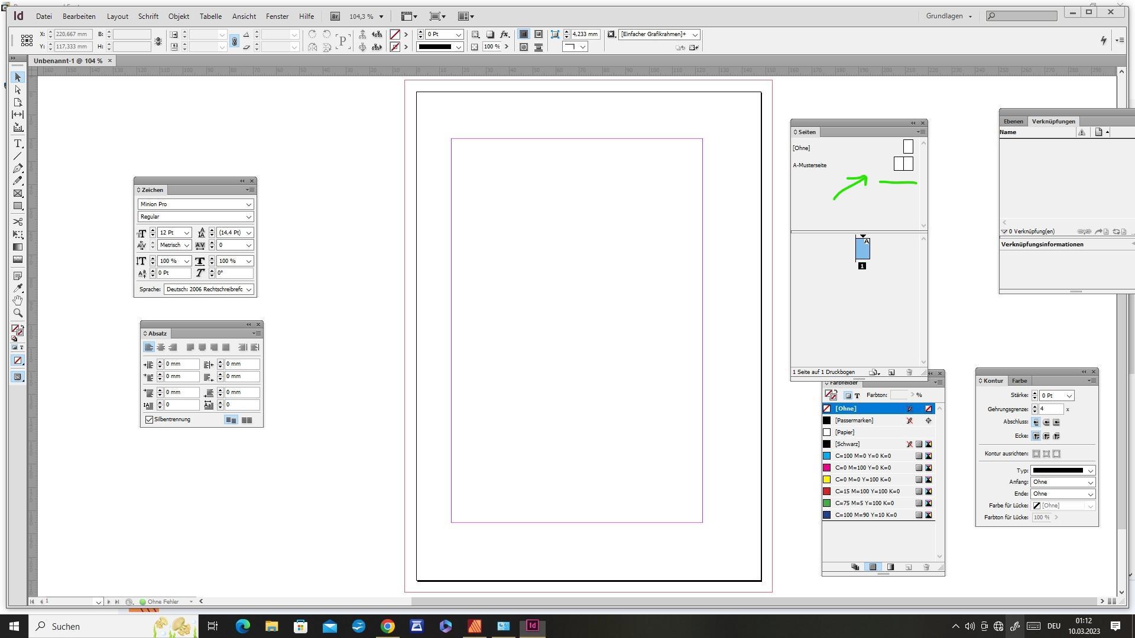Pick the Direct Selection tool
Image resolution: width=1135 pixels, height=638 pixels.
coord(18,90)
